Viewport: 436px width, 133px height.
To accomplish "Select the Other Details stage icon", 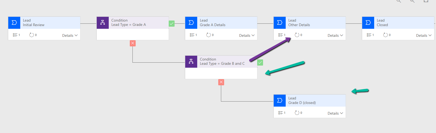I will pos(280,23).
